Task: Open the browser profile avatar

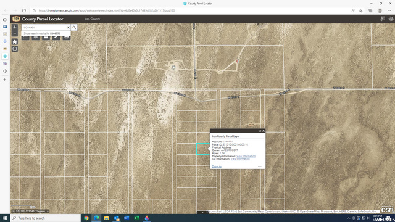Action: tap(380, 10)
